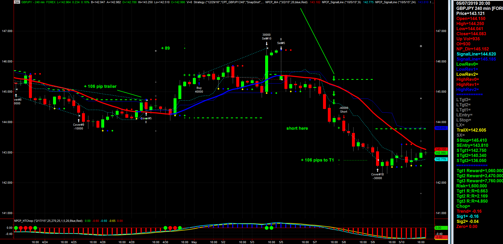Select the red -0.60 tag in the indicator pane
Screen dimensions: 503x244
pyautogui.click(x=441, y=237)
